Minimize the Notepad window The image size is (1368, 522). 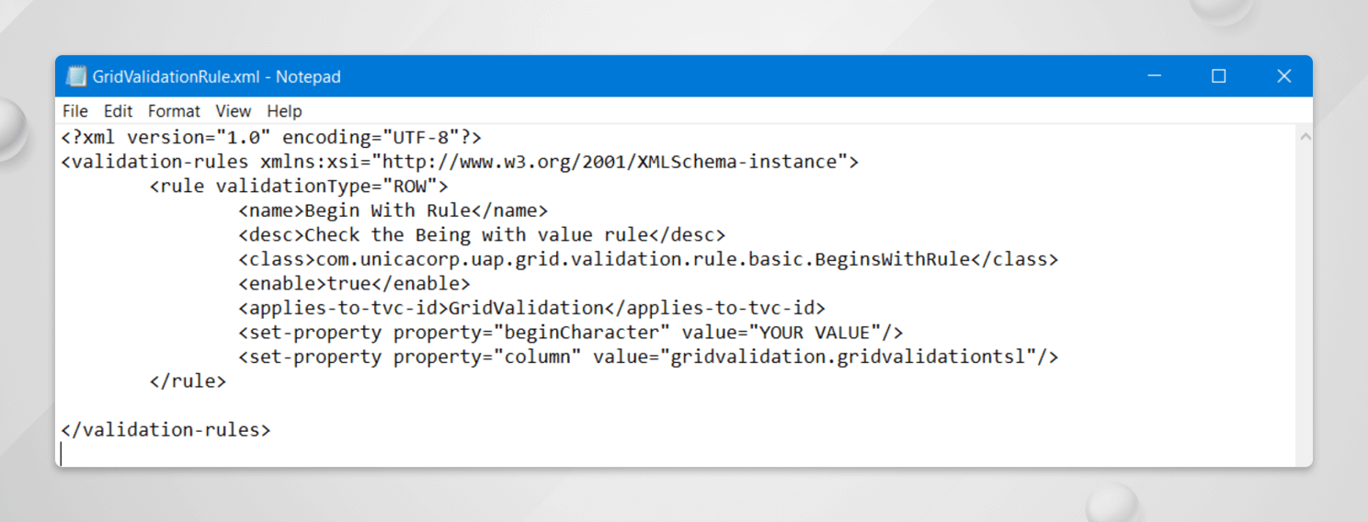coord(1154,76)
